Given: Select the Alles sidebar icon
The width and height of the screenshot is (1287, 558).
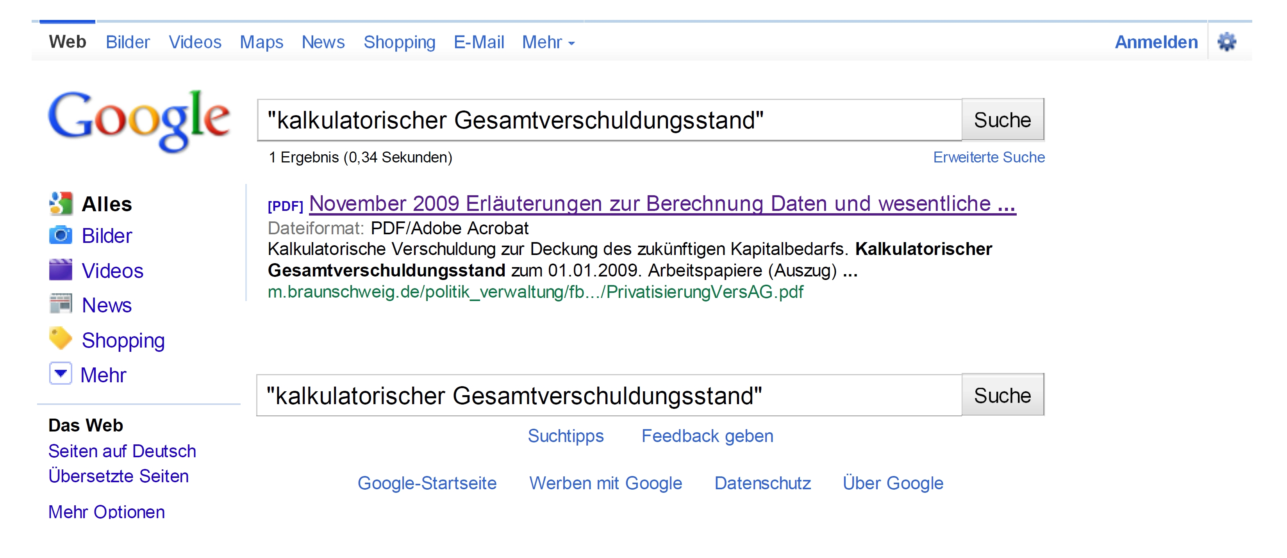Looking at the screenshot, I should (x=61, y=204).
